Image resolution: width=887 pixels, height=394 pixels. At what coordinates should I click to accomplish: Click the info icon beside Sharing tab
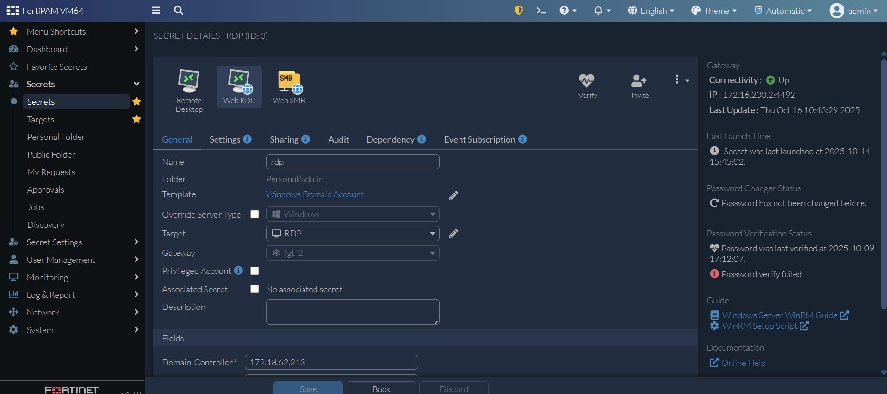305,139
